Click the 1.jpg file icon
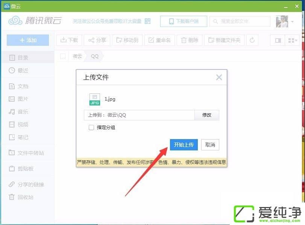This screenshot has width=305, height=225. [94, 99]
